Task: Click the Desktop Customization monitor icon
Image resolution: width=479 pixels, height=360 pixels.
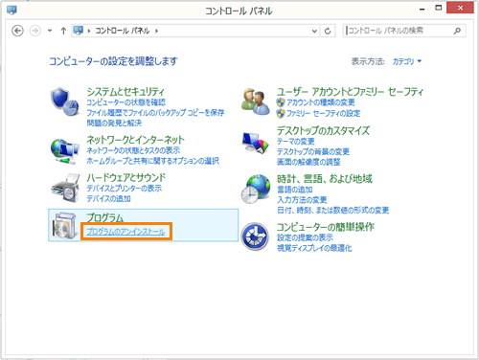Action: (x=256, y=143)
